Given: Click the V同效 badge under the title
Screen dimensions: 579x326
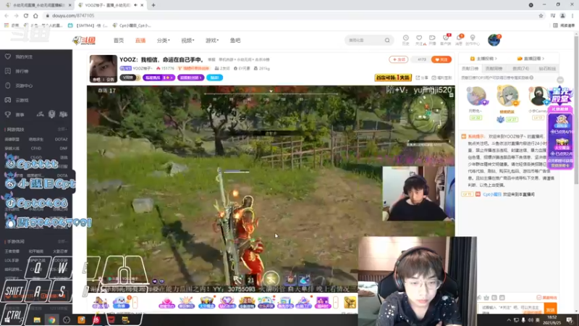Looking at the screenshot, I should (130, 78).
